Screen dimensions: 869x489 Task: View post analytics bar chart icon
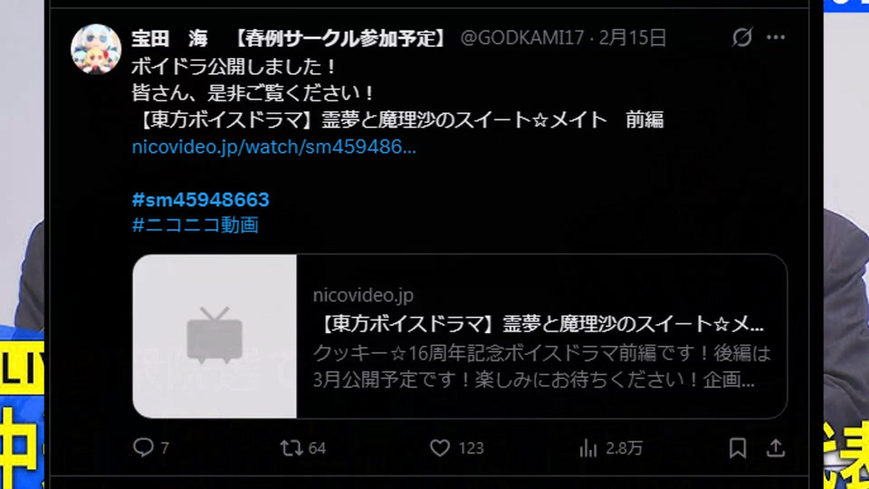click(x=588, y=448)
